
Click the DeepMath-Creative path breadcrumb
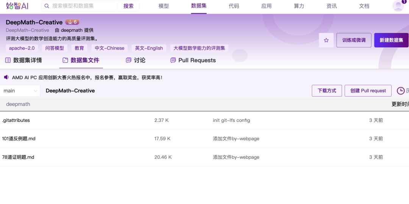(x=70, y=91)
